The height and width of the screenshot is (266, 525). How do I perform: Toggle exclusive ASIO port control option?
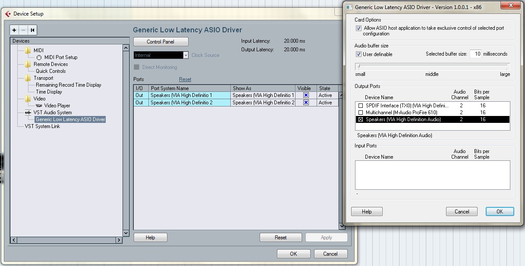coord(359,28)
